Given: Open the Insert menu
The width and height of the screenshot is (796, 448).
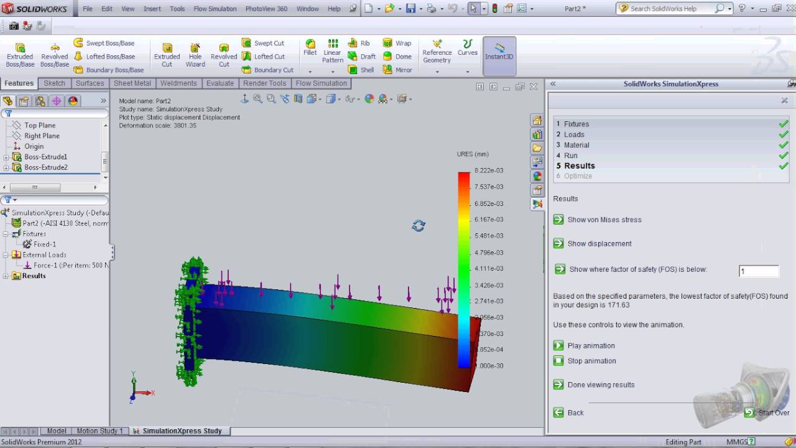Looking at the screenshot, I should pos(152,9).
